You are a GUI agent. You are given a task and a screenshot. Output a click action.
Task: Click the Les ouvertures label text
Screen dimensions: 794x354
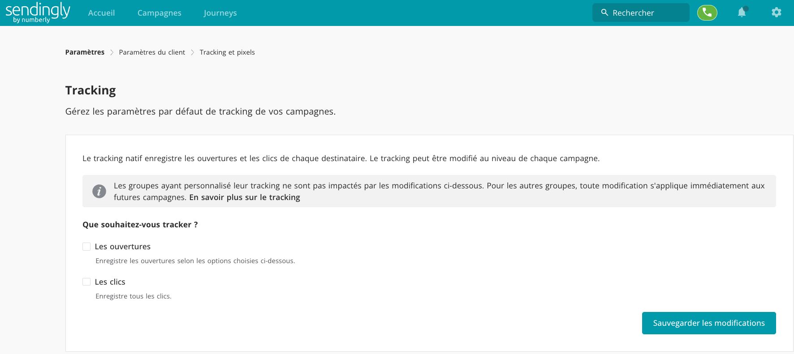tap(123, 247)
